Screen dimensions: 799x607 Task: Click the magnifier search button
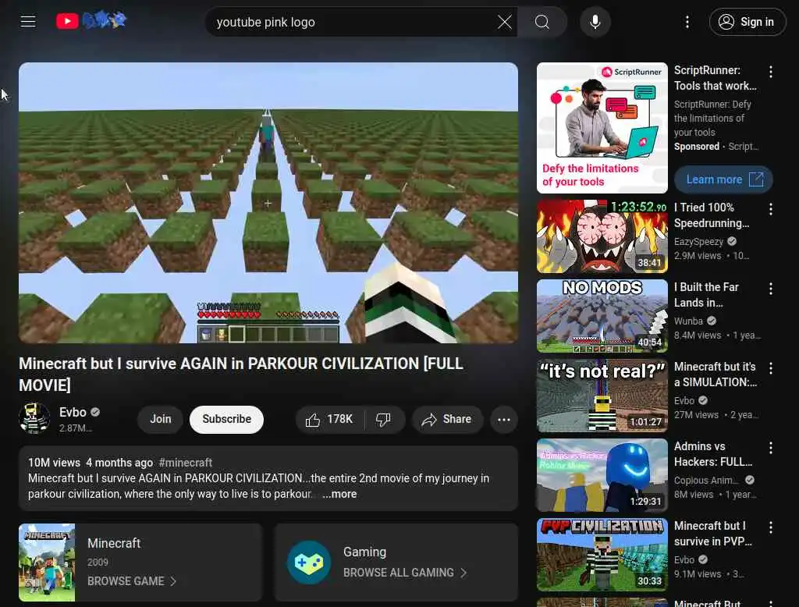tap(542, 22)
